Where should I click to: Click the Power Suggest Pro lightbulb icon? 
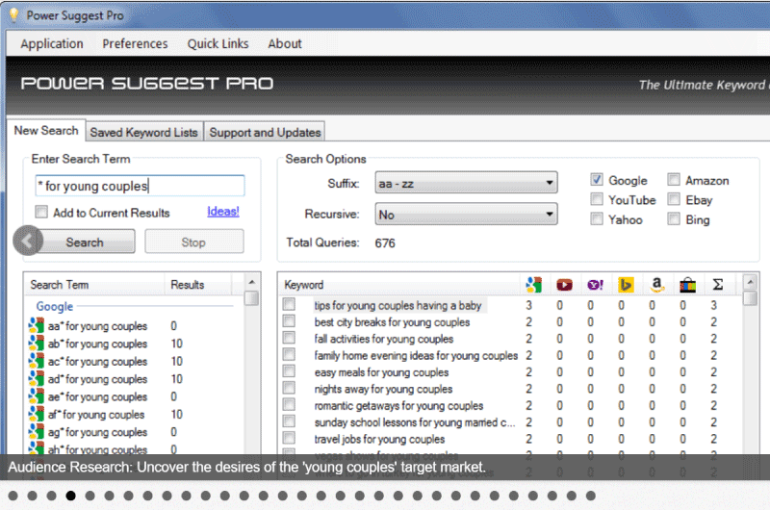pos(13,15)
